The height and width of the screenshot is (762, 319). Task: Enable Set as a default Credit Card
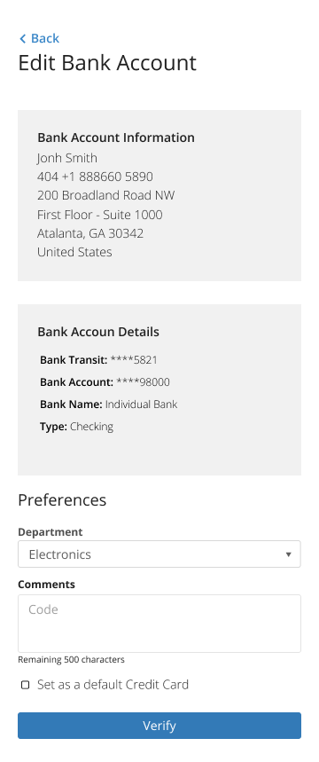[25, 685]
